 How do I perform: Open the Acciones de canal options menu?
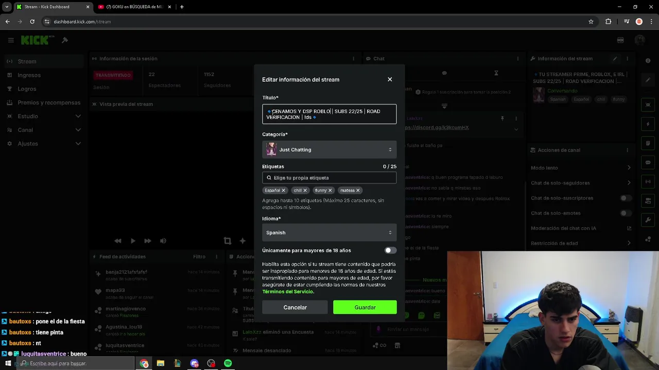(x=628, y=150)
